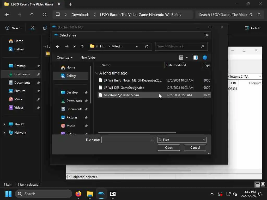Select Gallery in dialog navigation pane

click(71, 76)
